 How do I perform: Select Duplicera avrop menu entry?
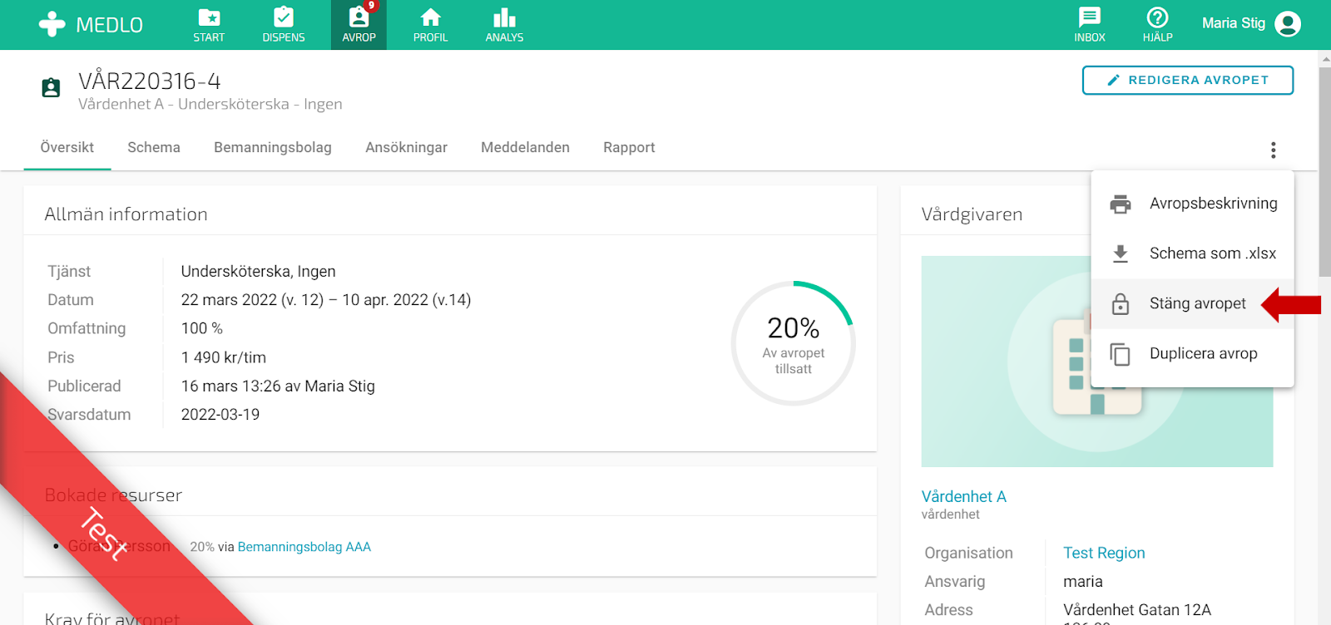(1192, 353)
